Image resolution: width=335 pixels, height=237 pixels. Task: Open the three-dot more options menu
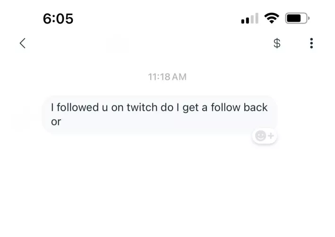pyautogui.click(x=311, y=44)
